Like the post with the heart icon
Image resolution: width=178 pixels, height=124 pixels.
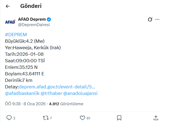82,118
